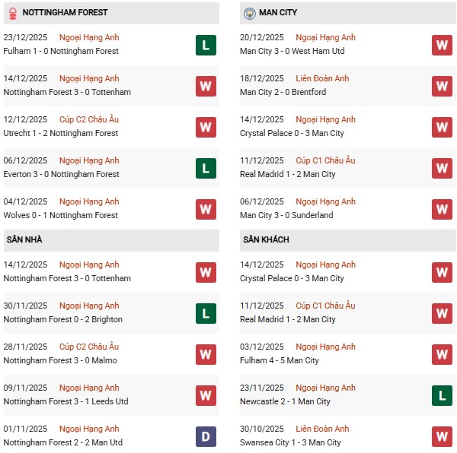Open the Cúp C1 Châu Âu link on 11/12/2025 in the Sân Khách section
This screenshot has height=453, width=457.
point(326,306)
